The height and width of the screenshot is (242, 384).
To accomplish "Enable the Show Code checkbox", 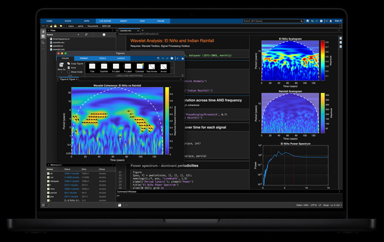I will tap(69, 72).
